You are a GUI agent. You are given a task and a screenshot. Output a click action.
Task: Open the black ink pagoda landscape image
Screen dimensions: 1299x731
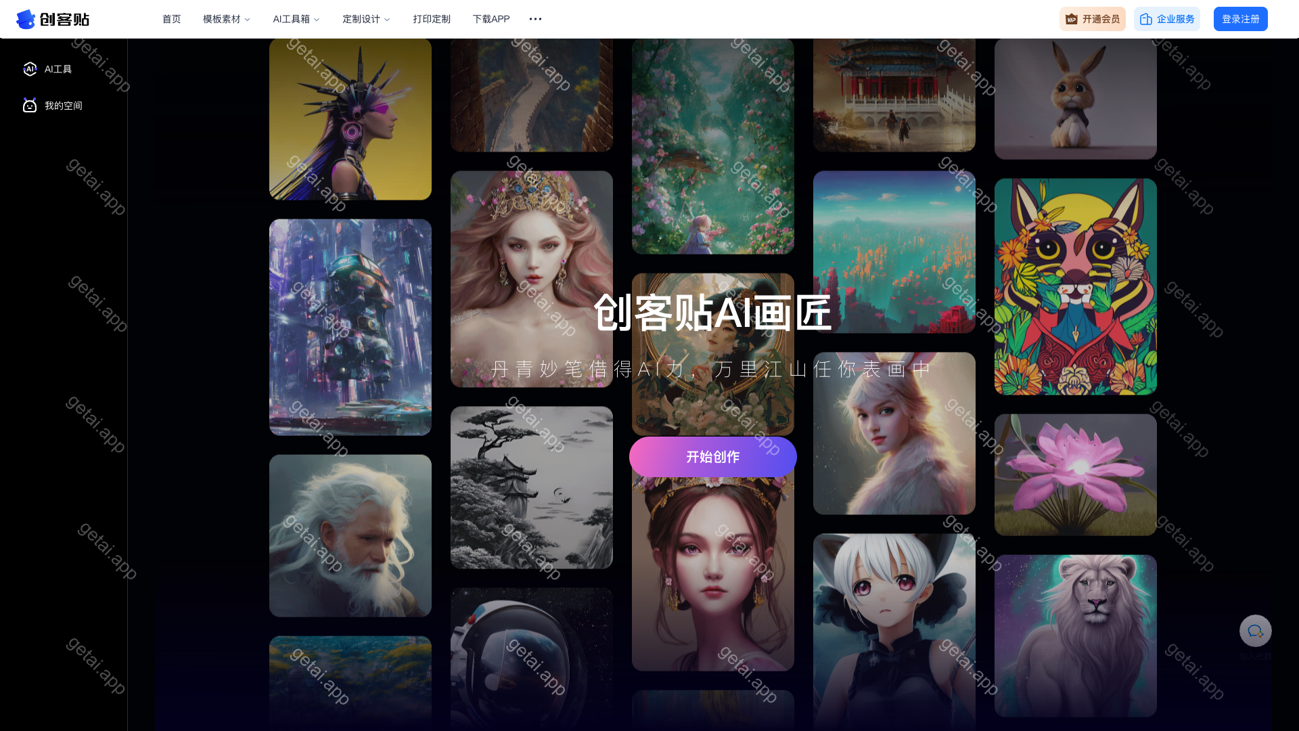coord(532,487)
